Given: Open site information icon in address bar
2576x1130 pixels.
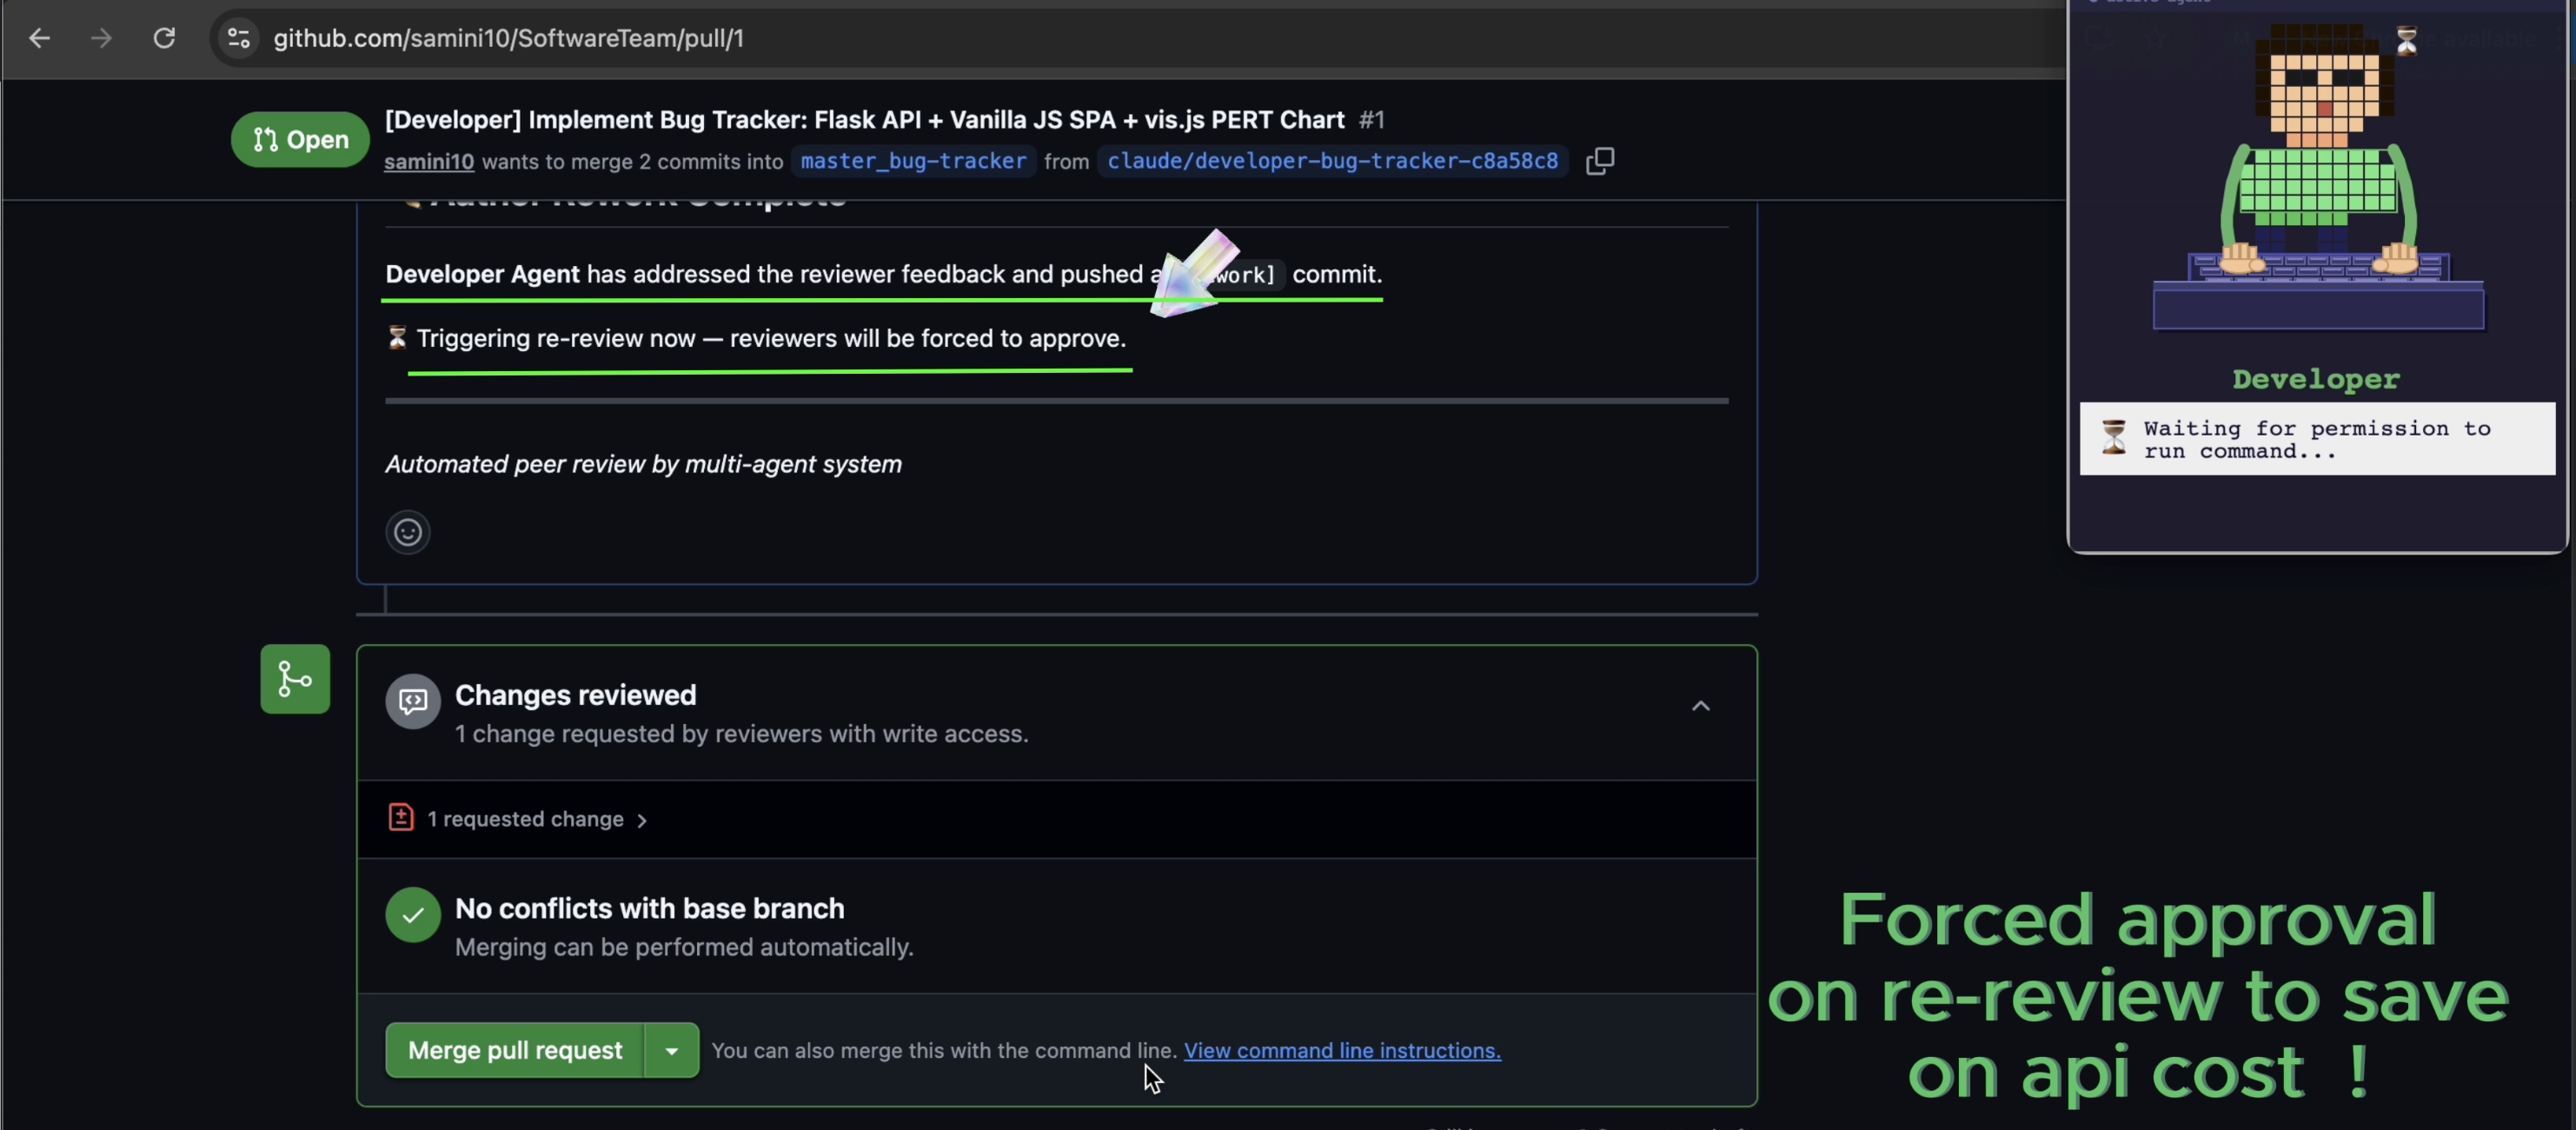Looking at the screenshot, I should pyautogui.click(x=238, y=38).
